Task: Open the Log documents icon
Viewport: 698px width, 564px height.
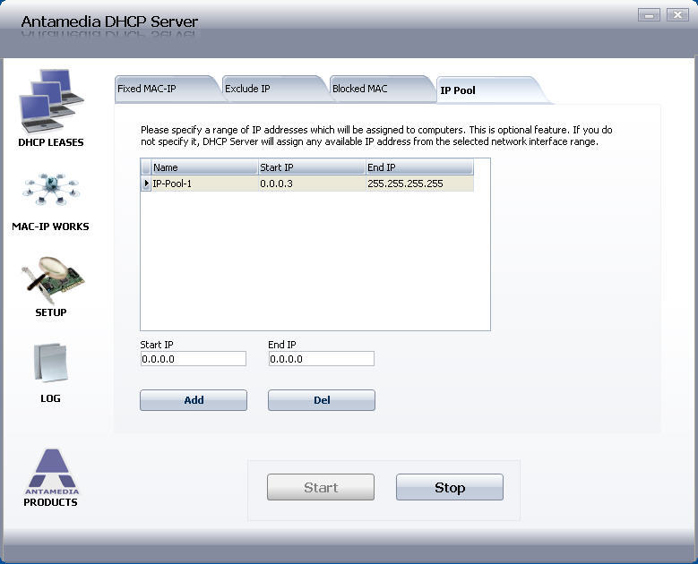Action: (50, 363)
